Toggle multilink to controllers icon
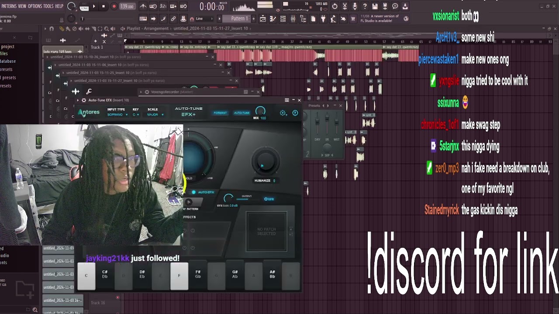Viewport: 559px width, 314px height. click(x=173, y=19)
